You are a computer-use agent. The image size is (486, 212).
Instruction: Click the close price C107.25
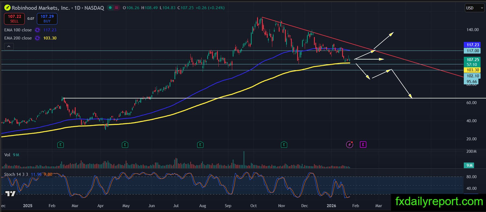[186, 8]
